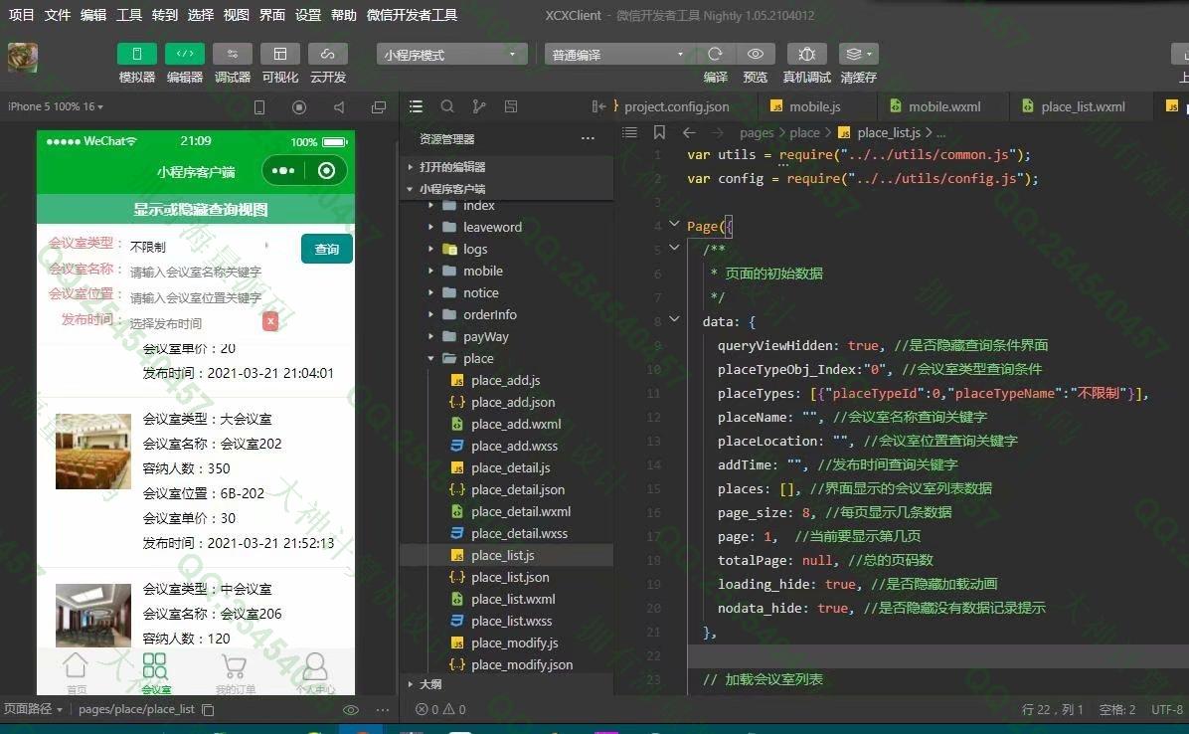Open the 普通编译 compile mode dropdown
Image resolution: width=1189 pixels, height=734 pixels.
[x=617, y=55]
